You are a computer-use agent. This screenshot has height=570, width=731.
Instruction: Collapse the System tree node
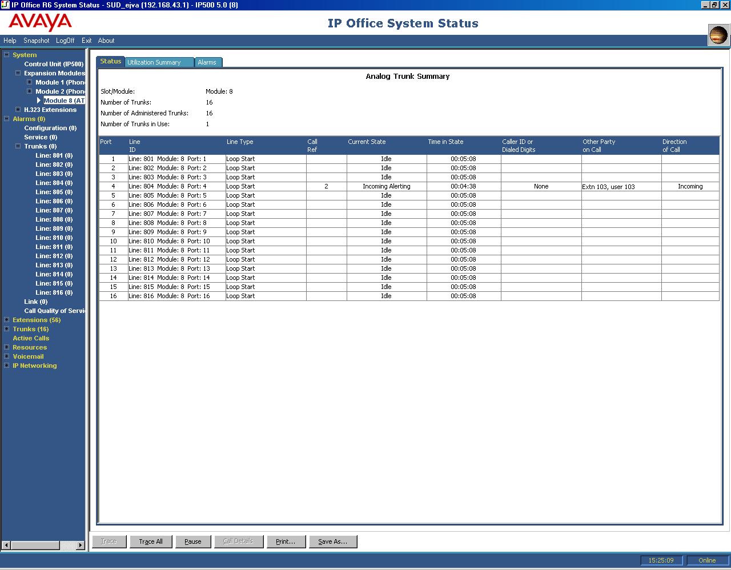point(7,55)
